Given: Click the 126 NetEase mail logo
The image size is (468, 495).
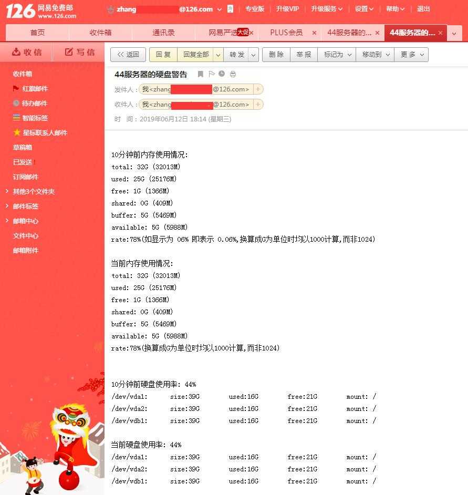Looking at the screenshot, I should pos(41,12).
